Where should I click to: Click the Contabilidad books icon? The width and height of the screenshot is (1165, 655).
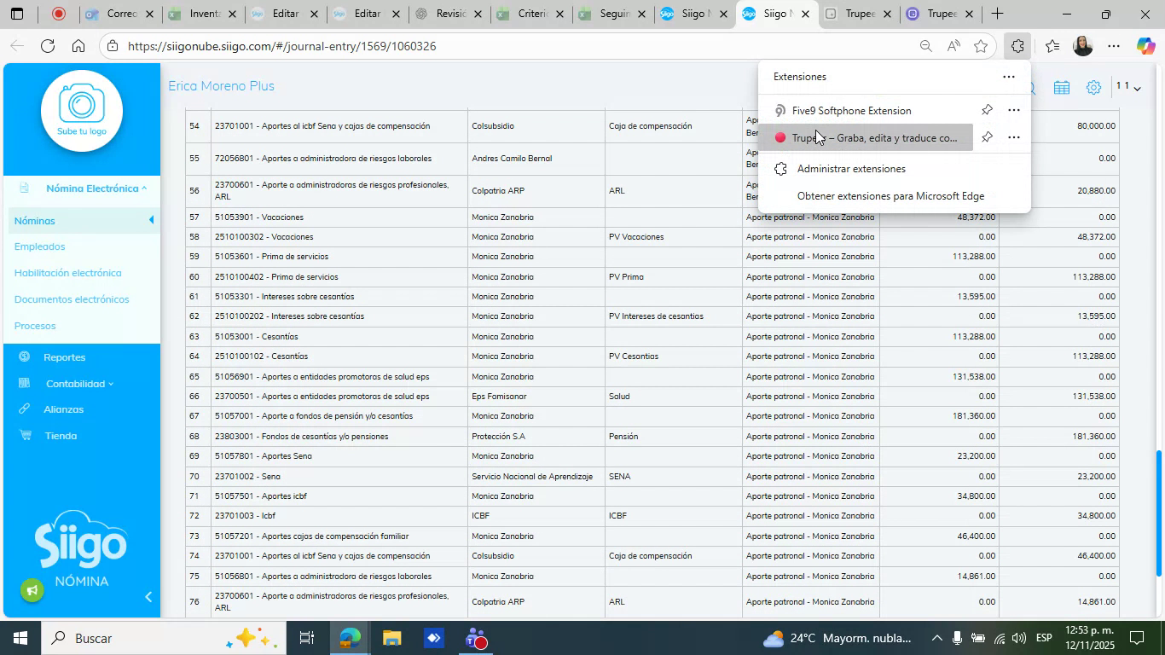tap(25, 383)
